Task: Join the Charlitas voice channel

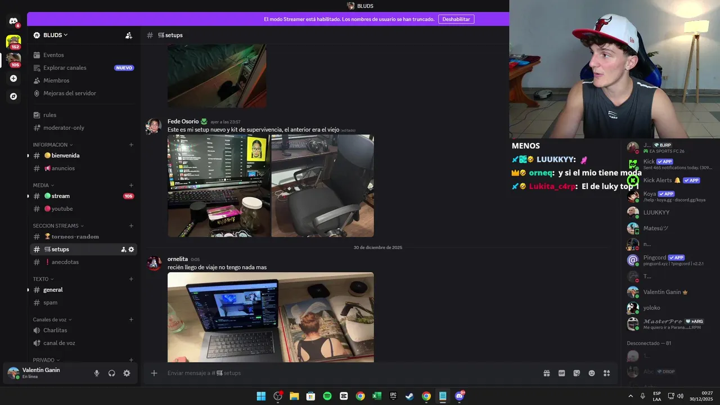Action: 83,330
